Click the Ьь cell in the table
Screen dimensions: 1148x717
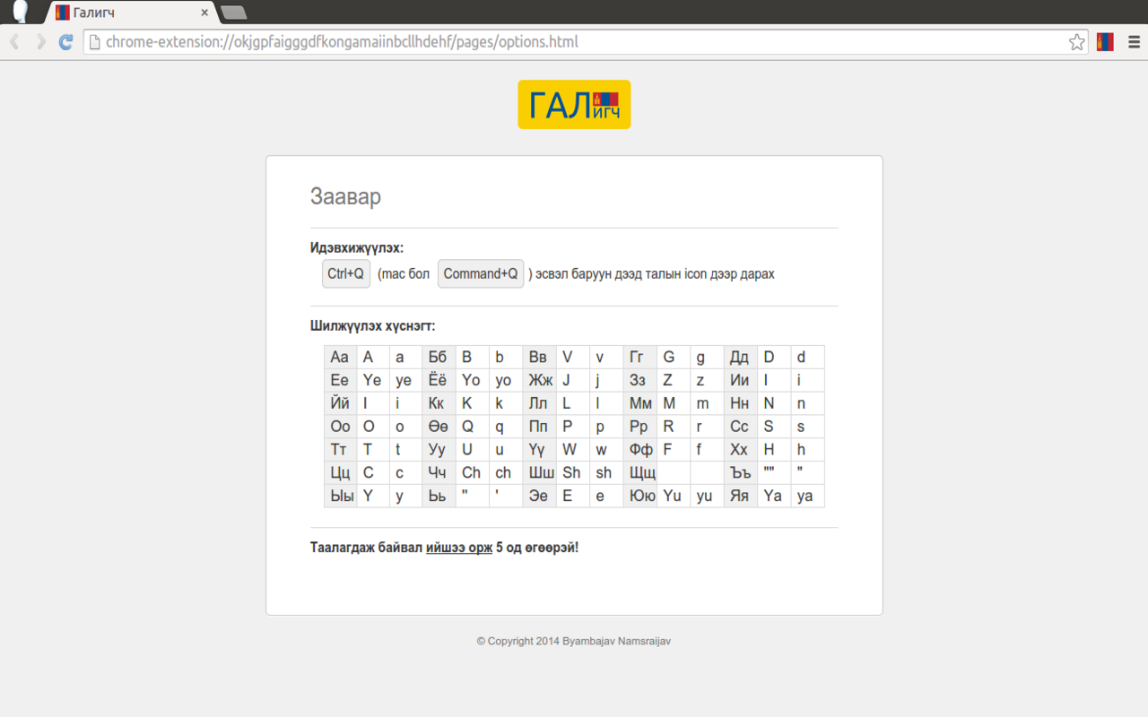click(439, 496)
